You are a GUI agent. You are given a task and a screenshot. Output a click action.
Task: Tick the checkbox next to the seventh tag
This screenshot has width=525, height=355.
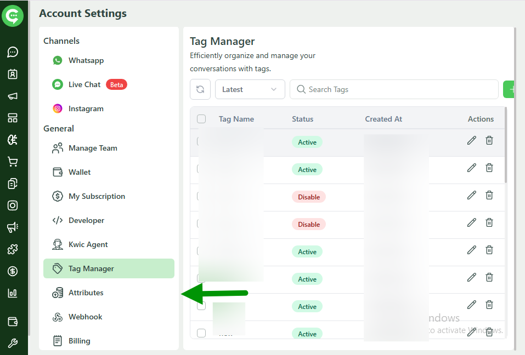tap(201, 306)
